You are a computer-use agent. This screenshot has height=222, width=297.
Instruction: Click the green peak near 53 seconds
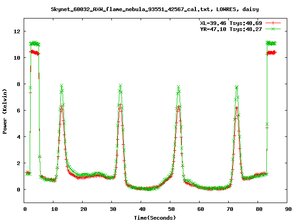[178, 87]
